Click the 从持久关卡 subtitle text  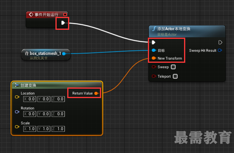click(39, 58)
